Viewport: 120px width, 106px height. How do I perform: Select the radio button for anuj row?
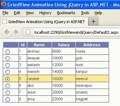[x=7, y=99]
